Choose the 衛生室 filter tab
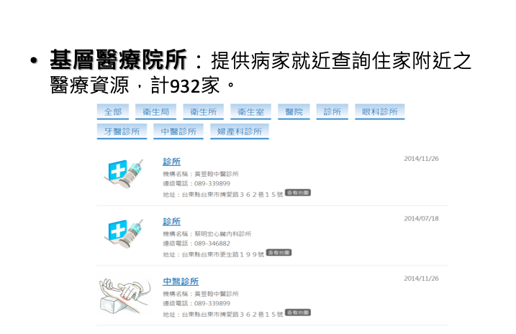Screen dimensions: 516x334 [249, 112]
